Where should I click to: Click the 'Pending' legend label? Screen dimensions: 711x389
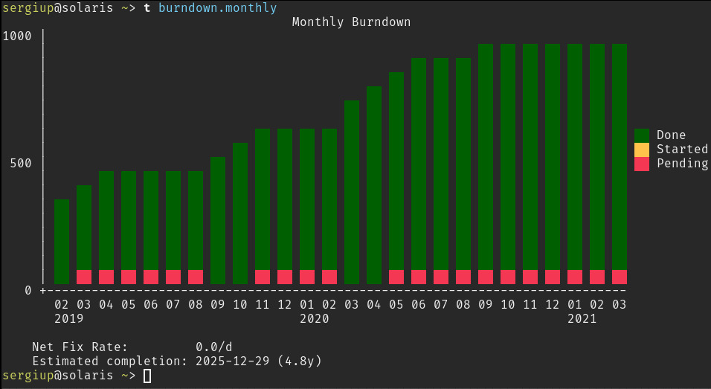683,164
